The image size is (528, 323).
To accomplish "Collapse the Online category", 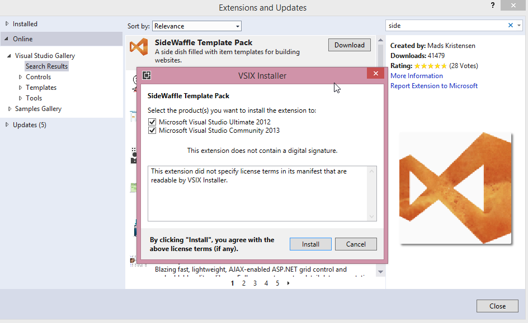I will click(6, 39).
